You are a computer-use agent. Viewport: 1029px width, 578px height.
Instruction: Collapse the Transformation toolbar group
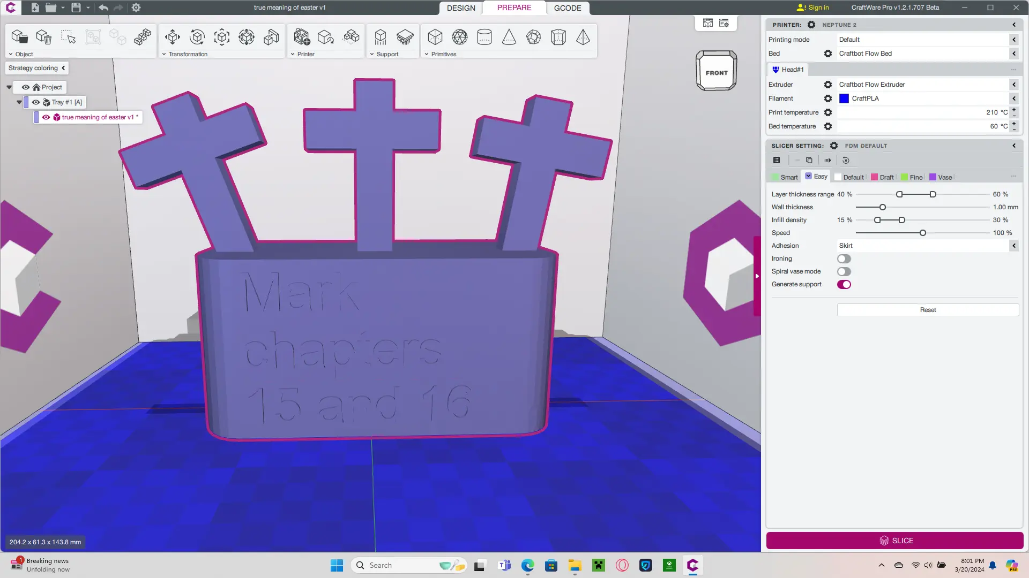click(x=164, y=54)
